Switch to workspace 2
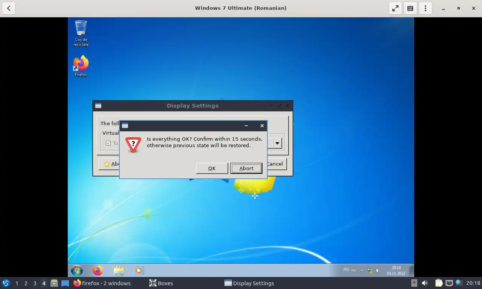 point(26,283)
